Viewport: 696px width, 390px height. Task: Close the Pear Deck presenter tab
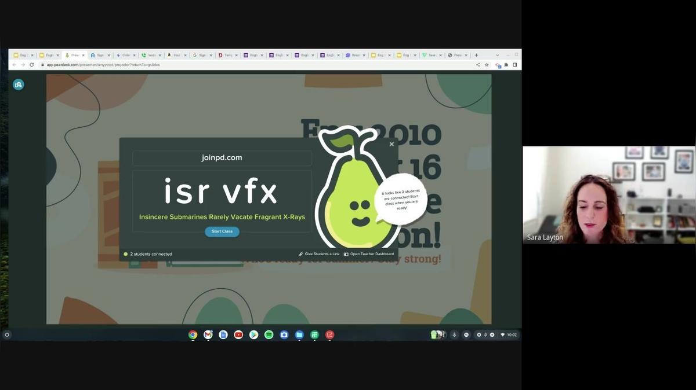[84, 55]
